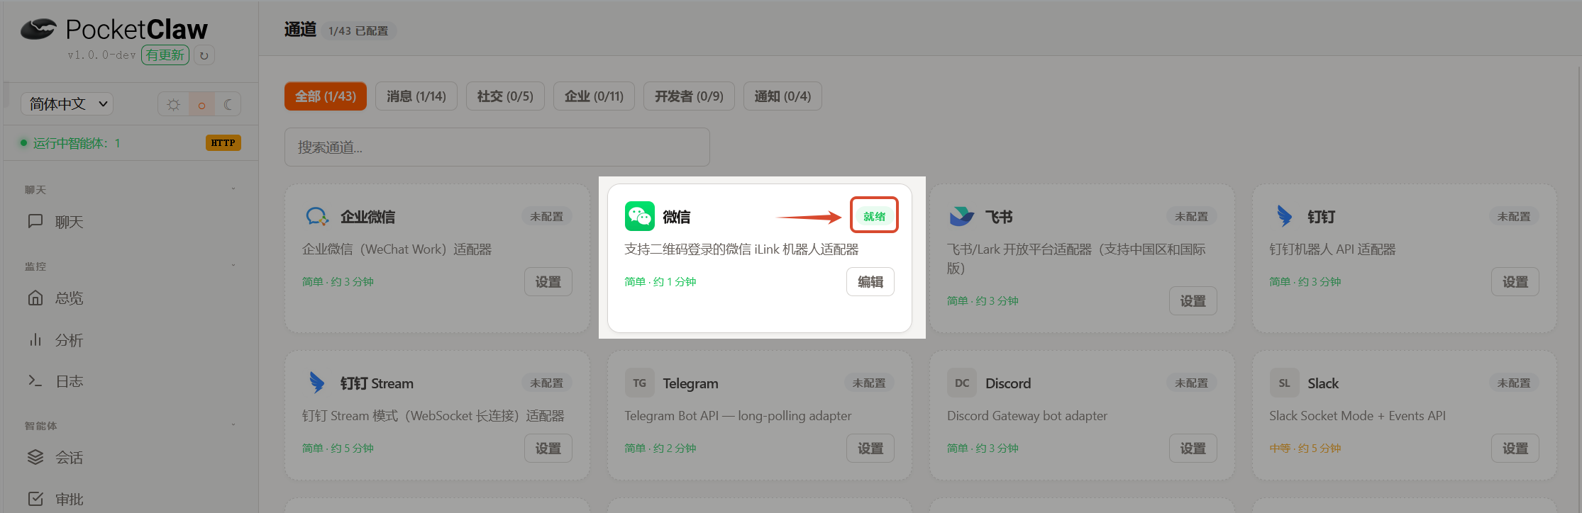Collapse the 聊天 sidebar section
This screenshot has width=1582, height=513.
point(233,189)
